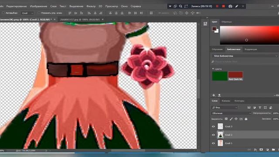The height and width of the screenshot is (157, 279).
Task: Select the Red Dark library swatch
Action: [235, 76]
